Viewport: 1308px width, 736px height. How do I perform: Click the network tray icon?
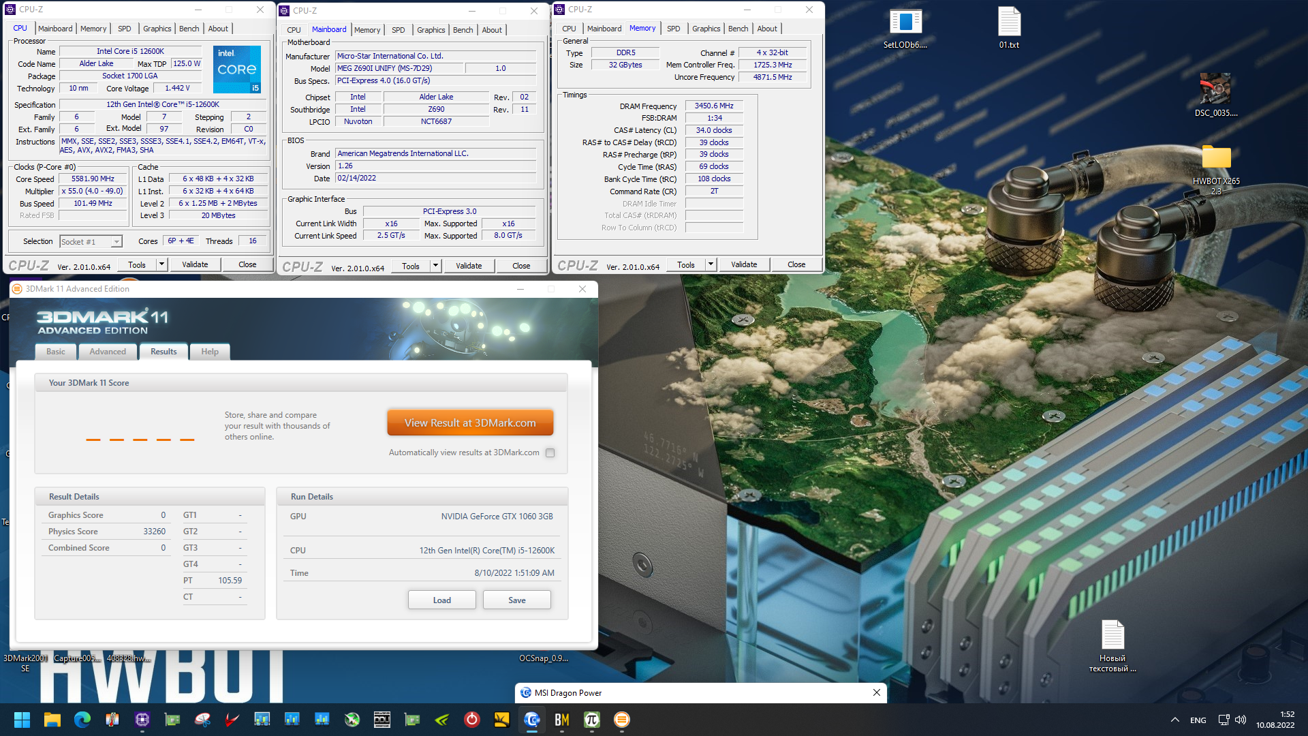[x=1224, y=720]
